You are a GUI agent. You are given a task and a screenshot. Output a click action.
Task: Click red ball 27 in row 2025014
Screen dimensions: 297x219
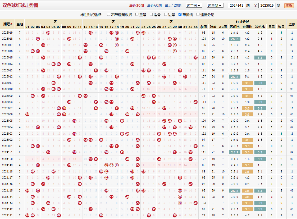[164, 64]
